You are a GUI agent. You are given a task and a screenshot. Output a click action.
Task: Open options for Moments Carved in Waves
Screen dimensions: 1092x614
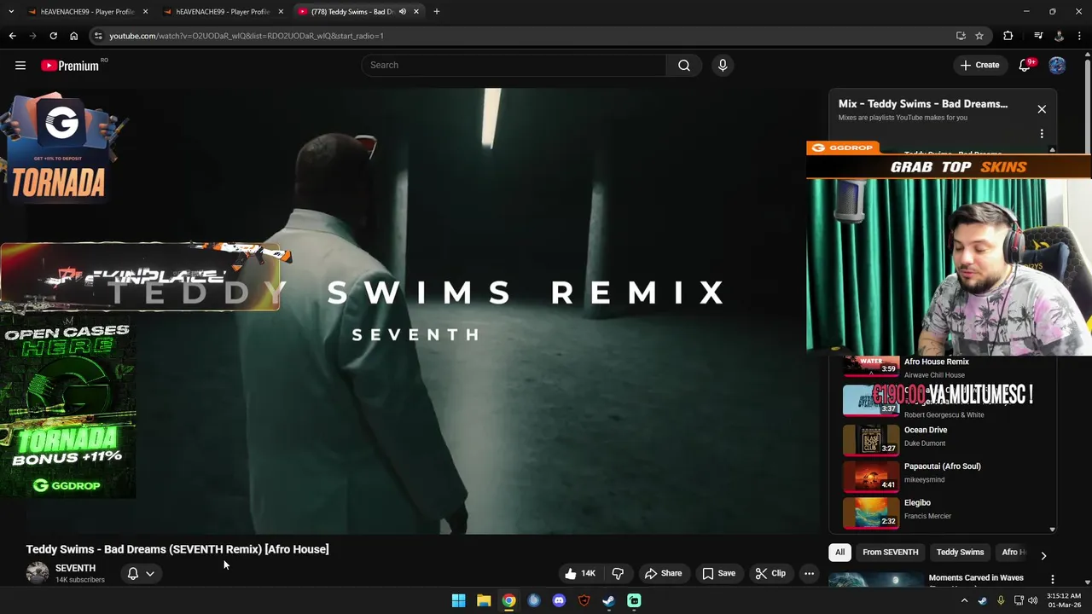(x=1052, y=579)
